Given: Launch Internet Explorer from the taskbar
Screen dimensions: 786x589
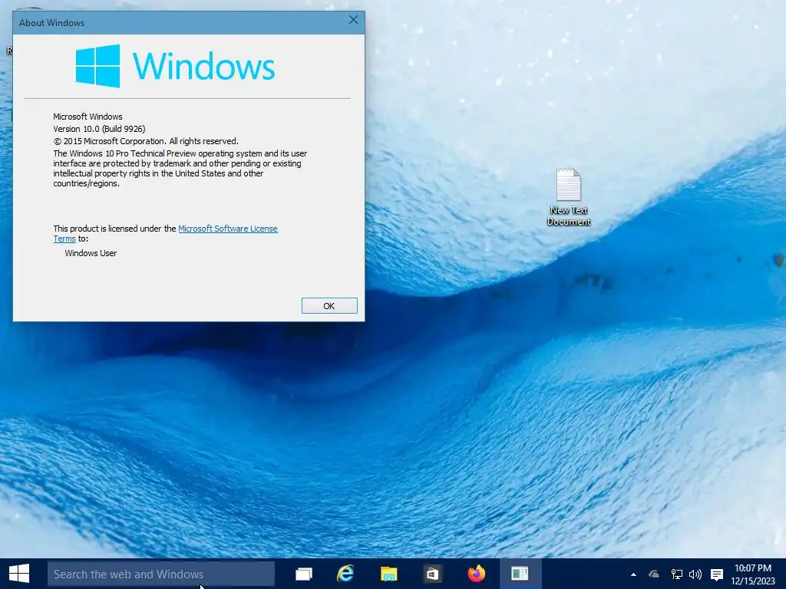Looking at the screenshot, I should (x=345, y=574).
